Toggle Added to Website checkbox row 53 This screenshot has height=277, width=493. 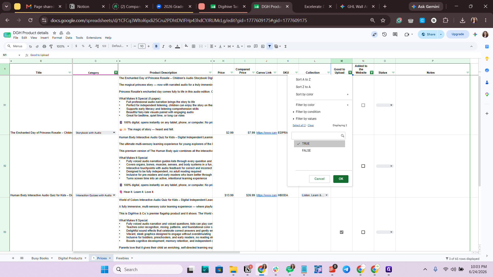pos(363,232)
